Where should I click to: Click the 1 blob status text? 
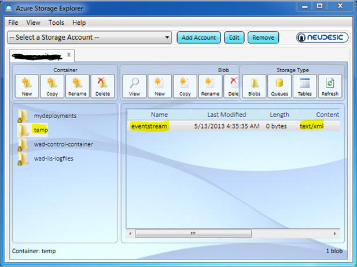click(x=334, y=251)
